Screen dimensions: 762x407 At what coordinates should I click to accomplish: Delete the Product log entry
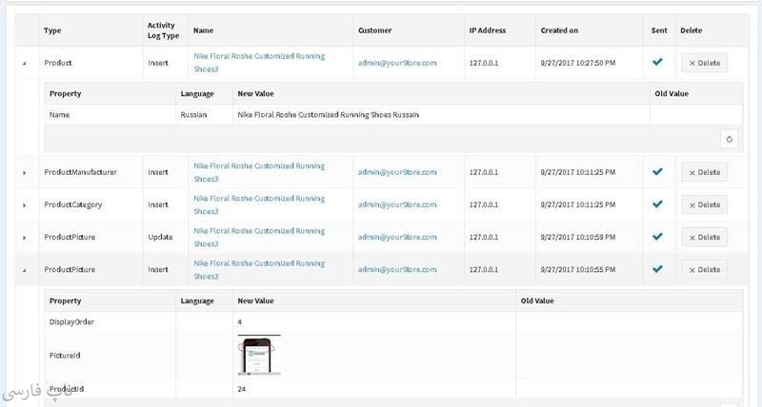click(704, 64)
